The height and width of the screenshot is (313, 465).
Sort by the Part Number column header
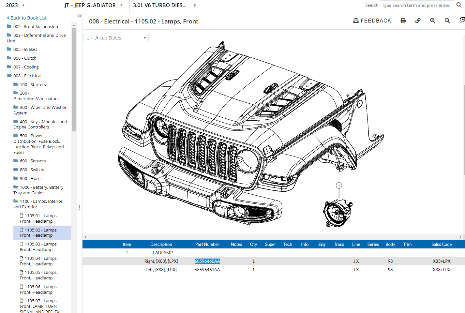click(207, 244)
